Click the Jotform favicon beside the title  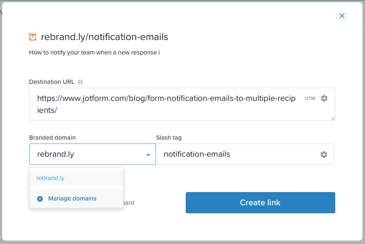pyautogui.click(x=33, y=37)
